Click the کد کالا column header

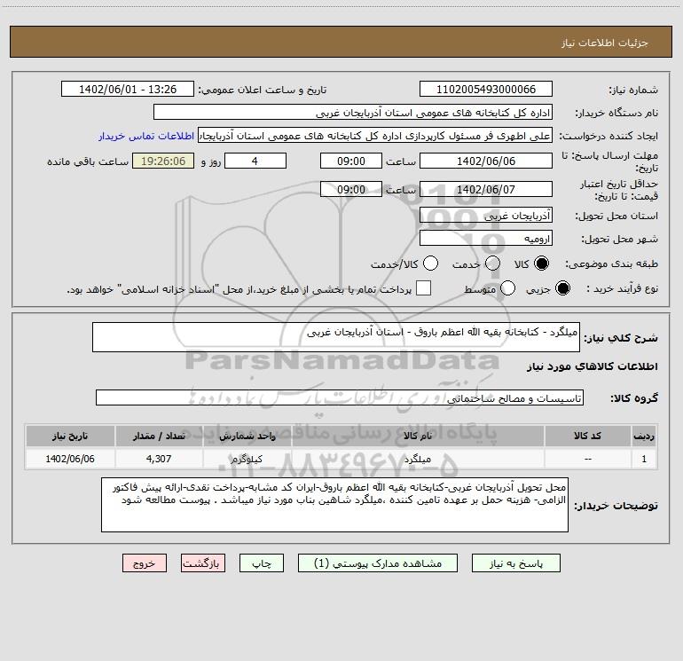click(587, 436)
